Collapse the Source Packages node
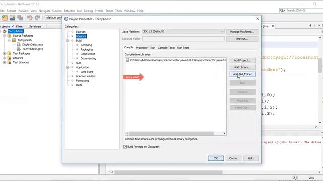Viewport: 323px width, 181px height. tap(4, 36)
